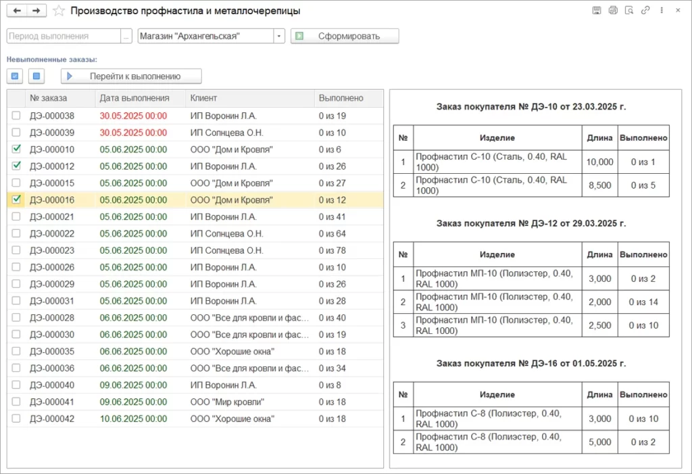Open period picker with ellipsis button
The height and width of the screenshot is (474, 692).
click(126, 37)
